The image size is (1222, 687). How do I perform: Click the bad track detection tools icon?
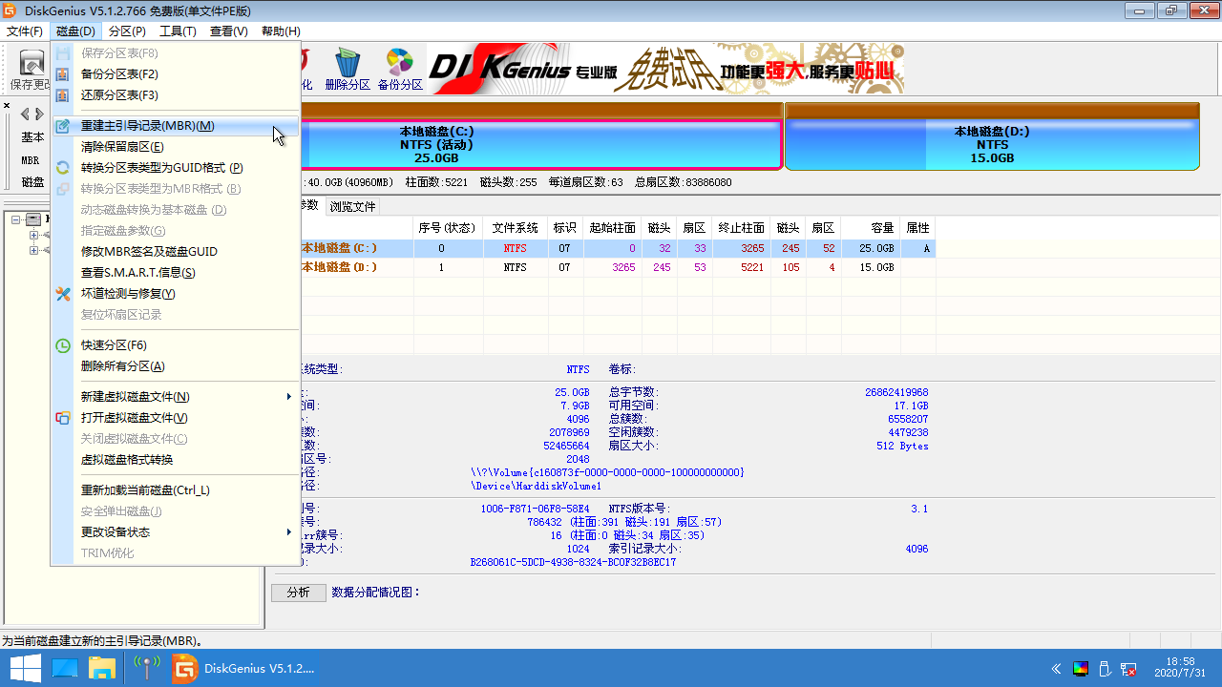(x=63, y=294)
